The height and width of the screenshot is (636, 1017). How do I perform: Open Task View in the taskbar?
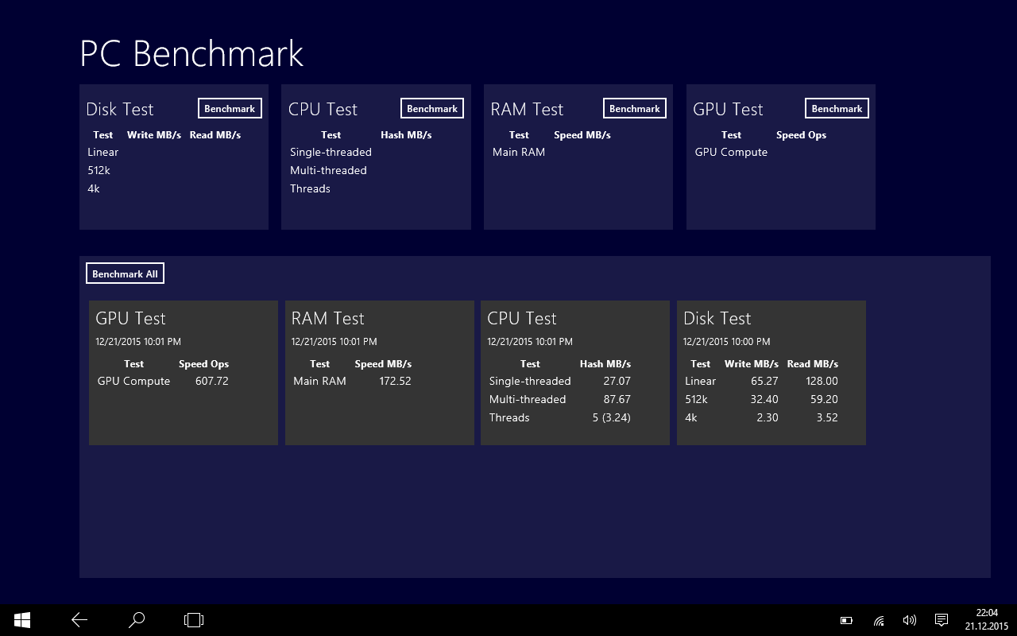(194, 620)
